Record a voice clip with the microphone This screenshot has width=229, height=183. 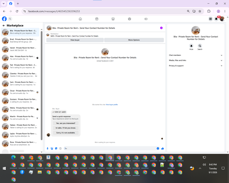[48, 148]
